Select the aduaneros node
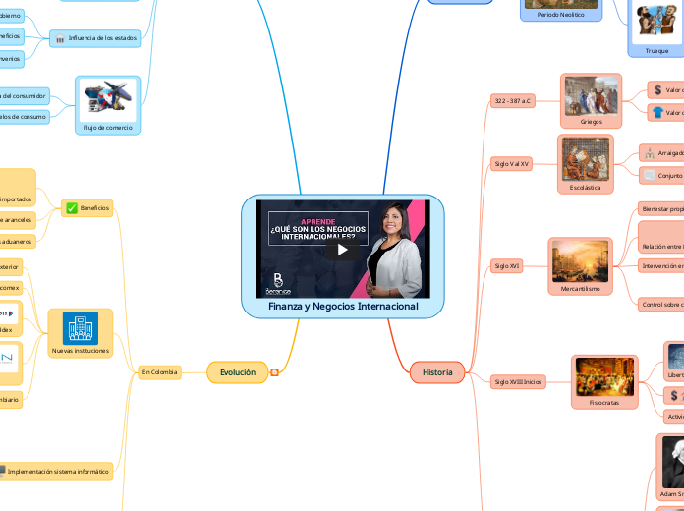Screen dimensions: 684x511 coord(18,242)
